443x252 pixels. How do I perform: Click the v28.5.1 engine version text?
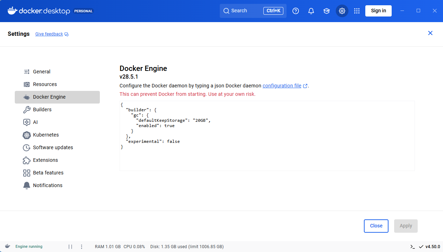129,77
